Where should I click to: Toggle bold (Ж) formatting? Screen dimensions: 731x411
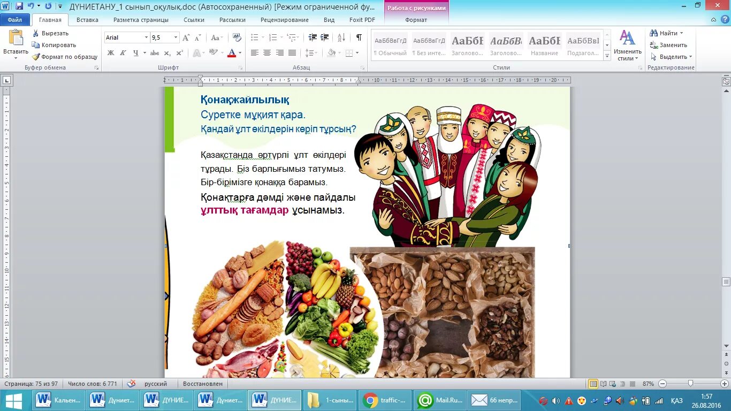(x=111, y=53)
